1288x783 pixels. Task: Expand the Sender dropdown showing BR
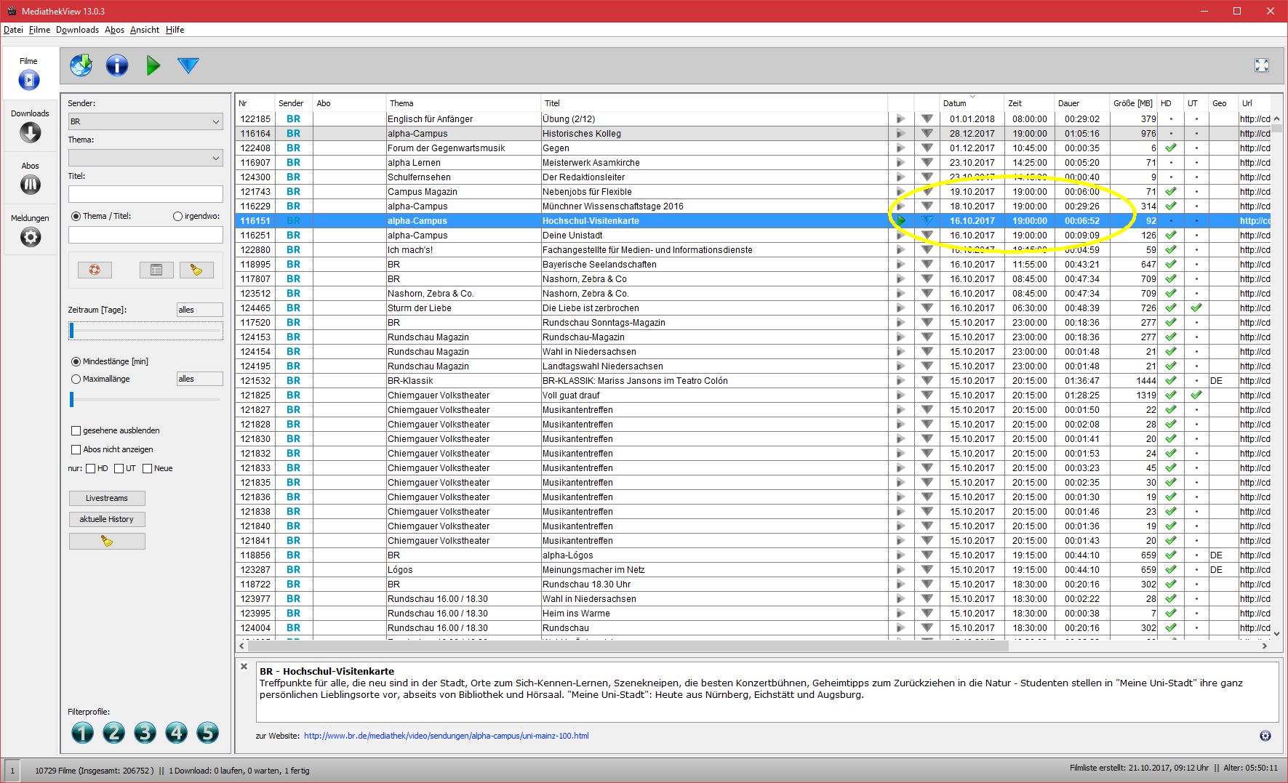[x=145, y=121]
